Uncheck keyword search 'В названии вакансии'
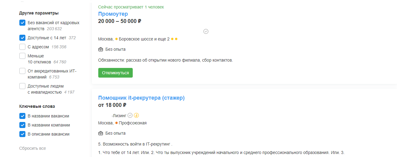 click(22, 116)
